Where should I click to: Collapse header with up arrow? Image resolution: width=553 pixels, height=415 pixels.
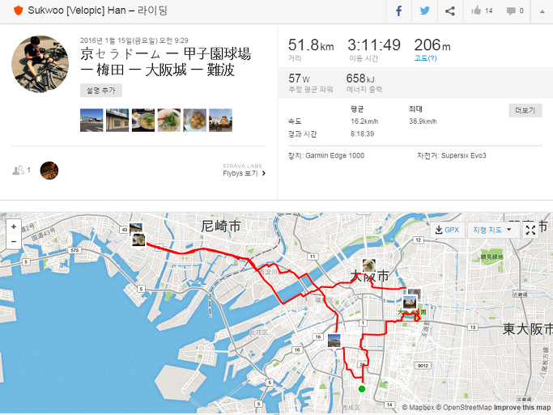tap(542, 11)
